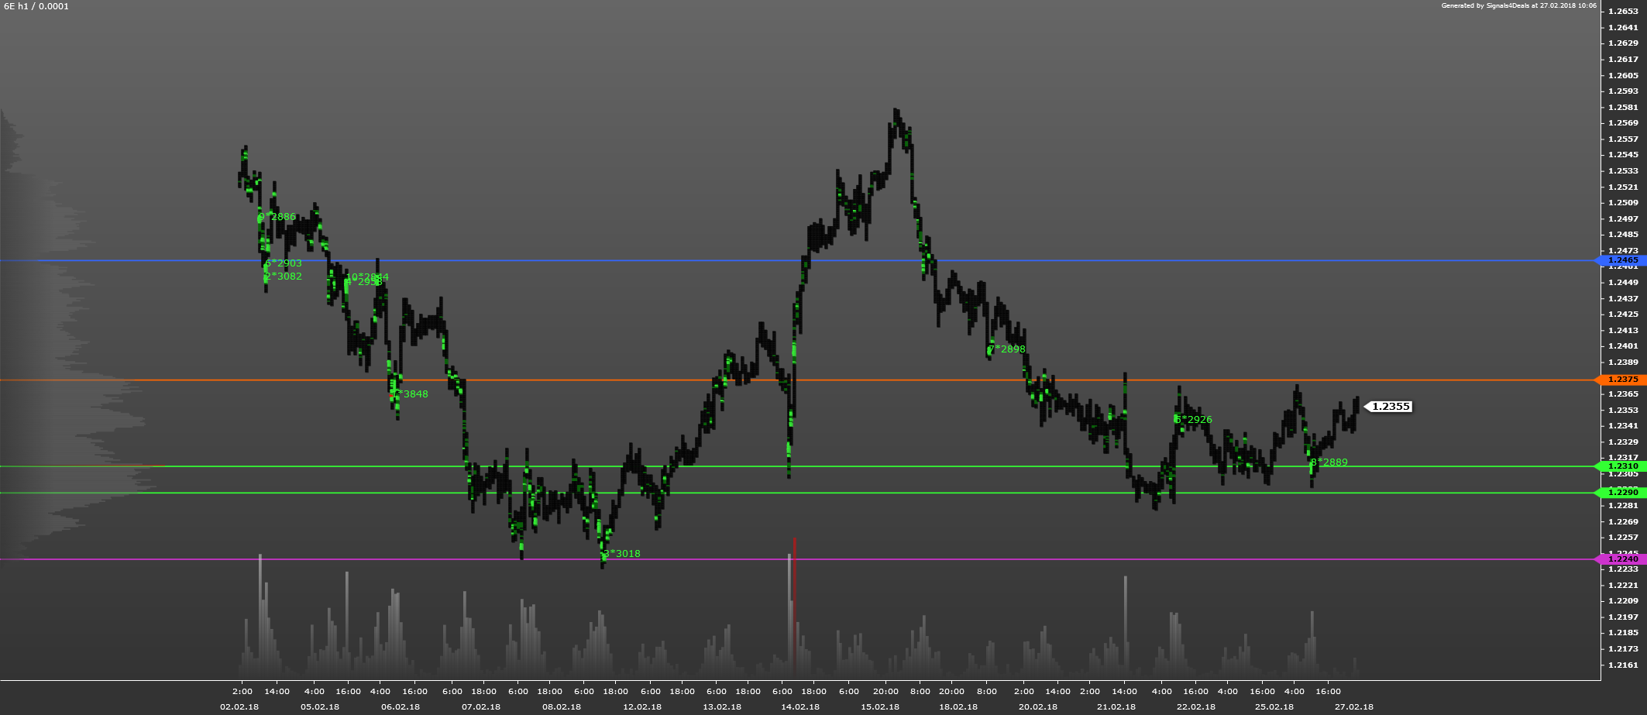The height and width of the screenshot is (715, 1647).
Task: Select the 7*2898 signal label
Action: [1007, 349]
